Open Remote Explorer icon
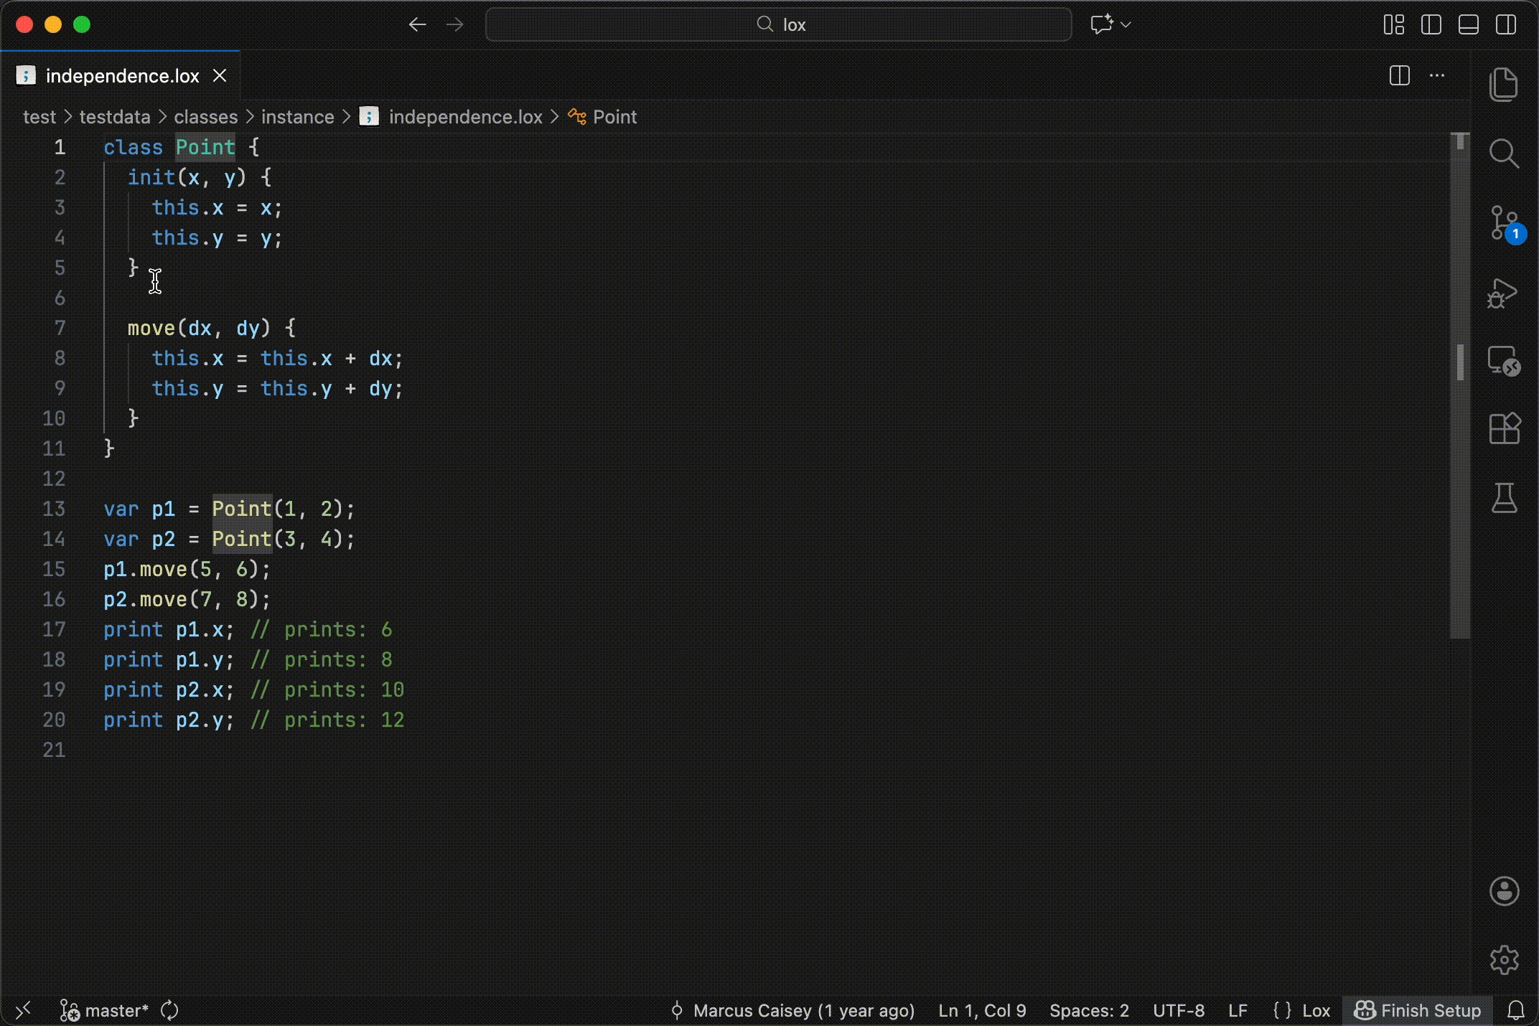1539x1026 pixels. 1504,361
